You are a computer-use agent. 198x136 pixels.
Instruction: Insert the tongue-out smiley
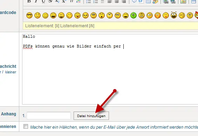pos(77,15)
